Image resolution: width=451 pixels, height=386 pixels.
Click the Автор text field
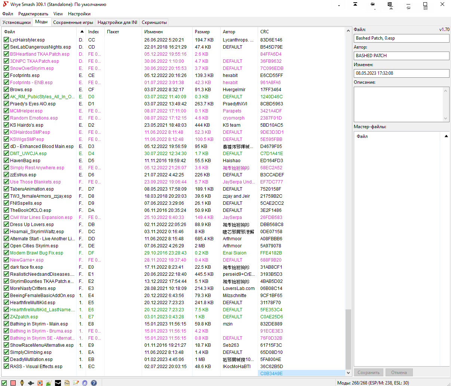(x=401, y=56)
